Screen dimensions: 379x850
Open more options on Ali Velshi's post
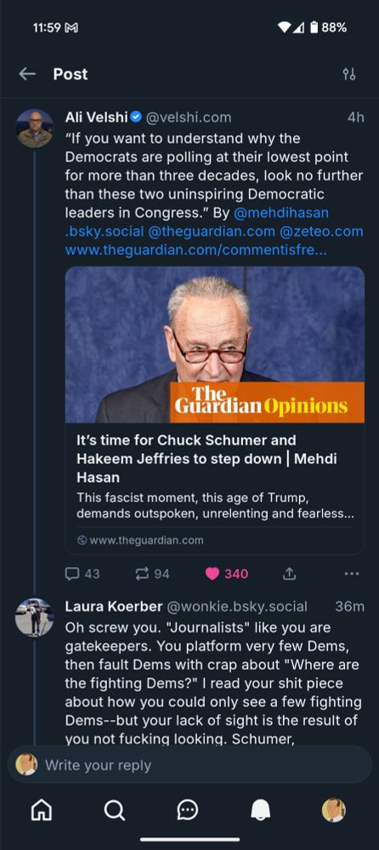coord(351,574)
